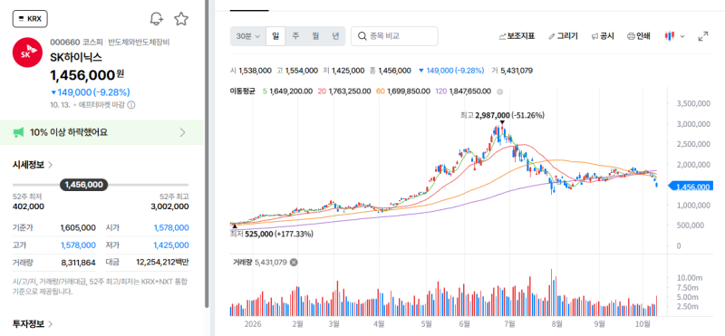Viewport: 725px width, 336px height.
Task: Select the 년 yearly chart tab
Action: (335, 36)
